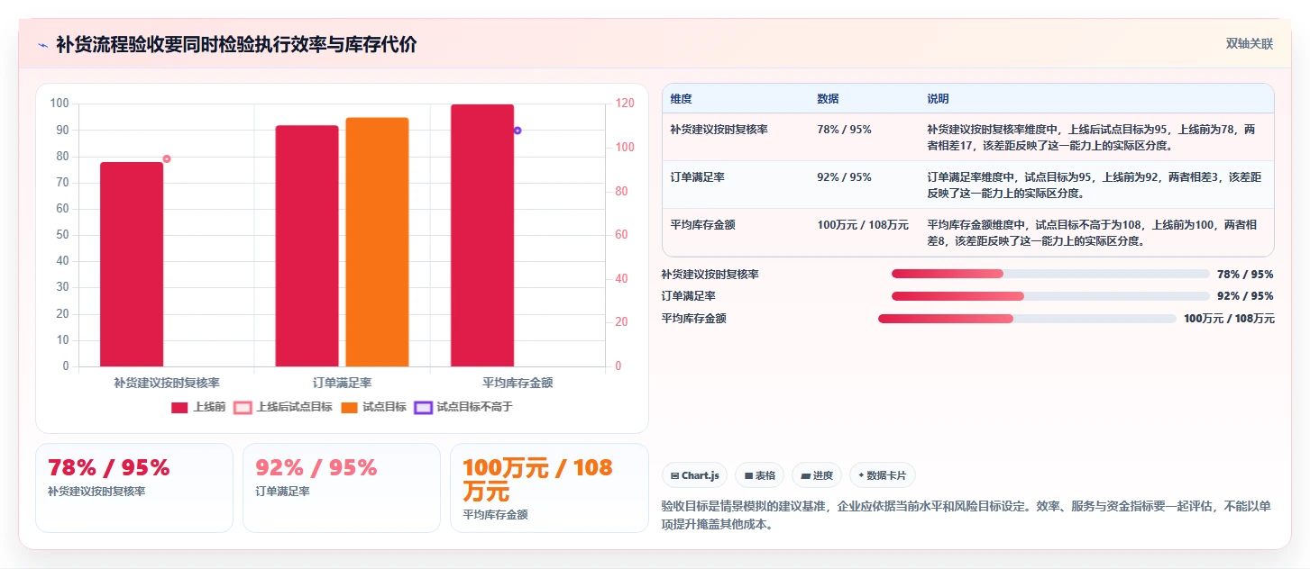This screenshot has height=569, width=1310.
Task: Select the 数据卡片 tag
Action: pyautogui.click(x=882, y=475)
